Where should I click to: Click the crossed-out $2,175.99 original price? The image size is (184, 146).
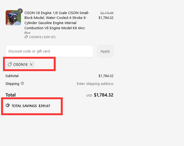click(x=107, y=13)
